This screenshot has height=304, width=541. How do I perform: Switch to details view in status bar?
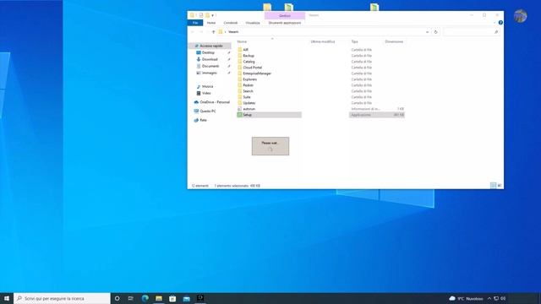(x=493, y=186)
